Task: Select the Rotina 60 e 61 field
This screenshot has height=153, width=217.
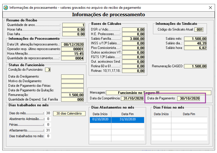Action: pyautogui.click(x=133, y=66)
